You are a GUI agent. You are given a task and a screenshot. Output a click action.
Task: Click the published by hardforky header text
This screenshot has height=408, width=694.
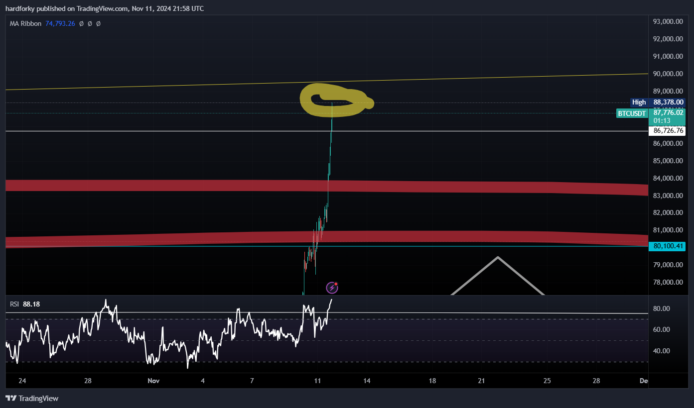coord(104,8)
